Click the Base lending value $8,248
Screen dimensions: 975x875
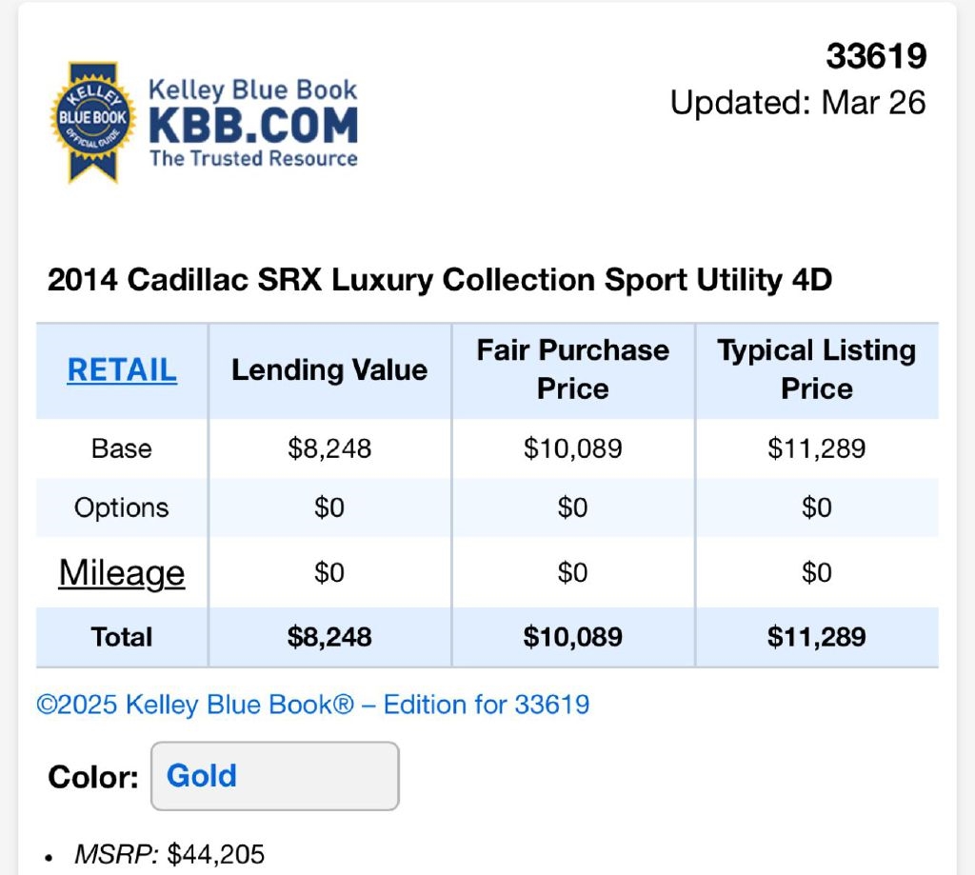point(329,448)
